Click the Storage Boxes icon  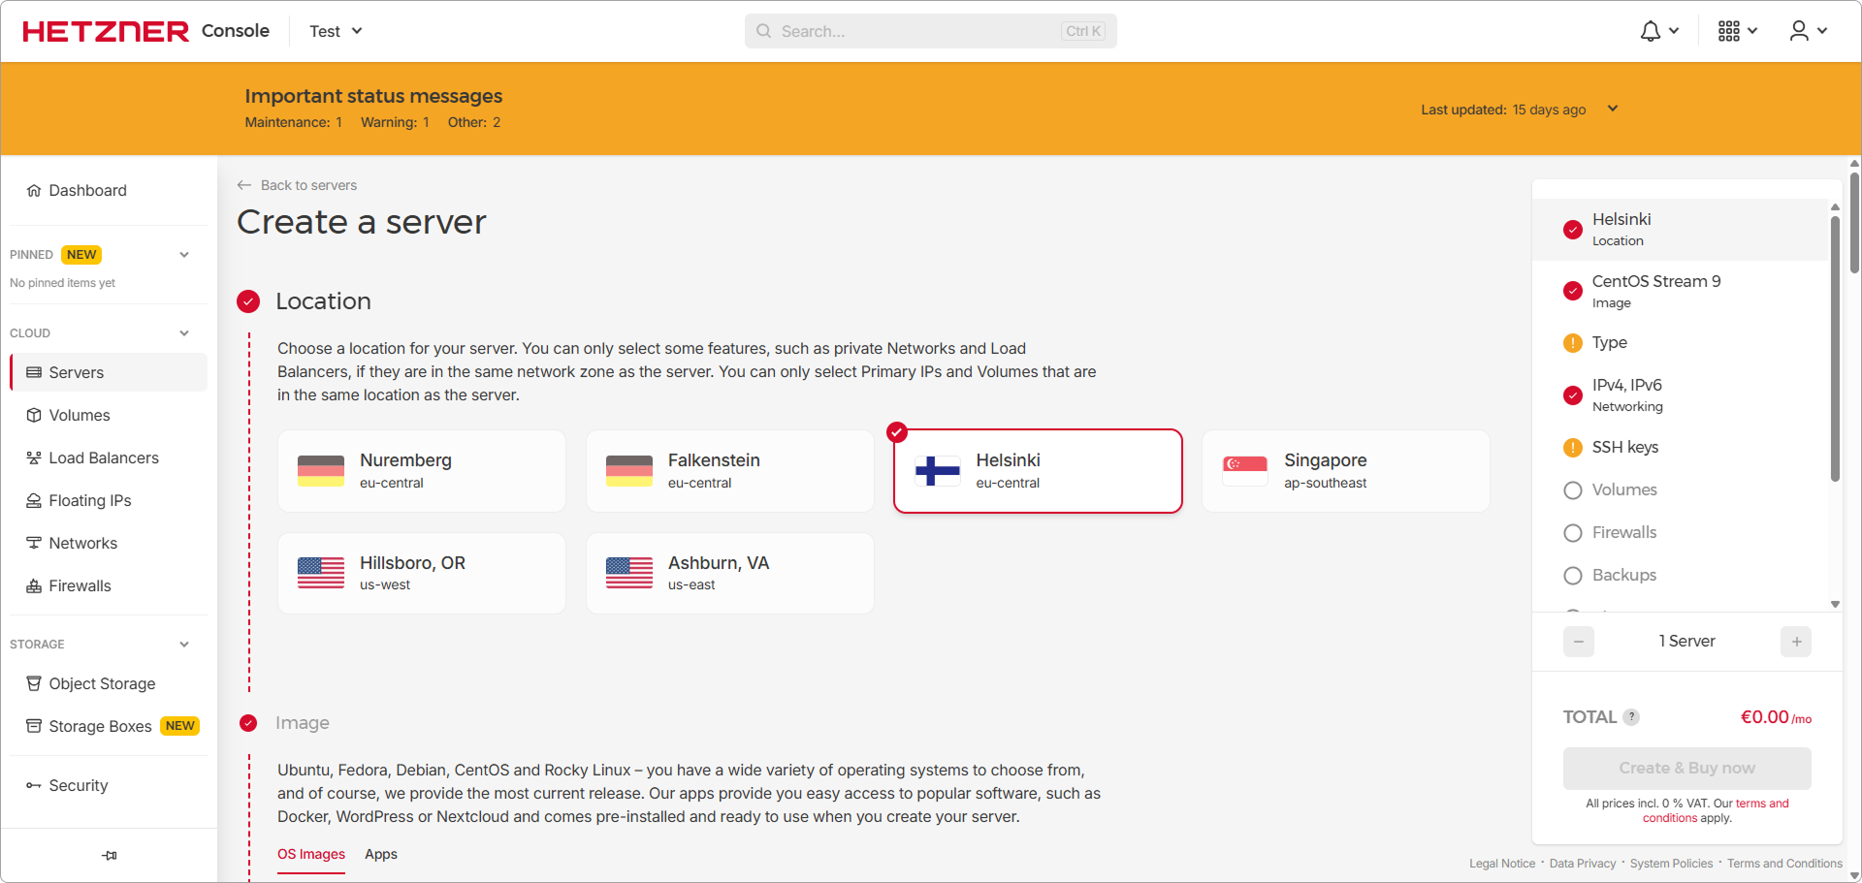(34, 726)
